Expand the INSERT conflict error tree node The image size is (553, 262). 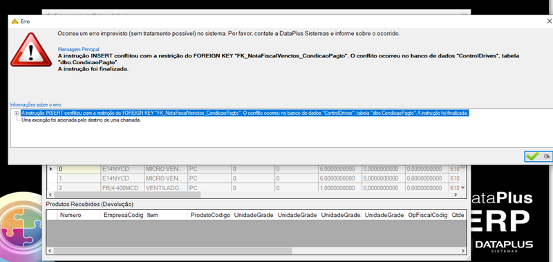click(17, 113)
